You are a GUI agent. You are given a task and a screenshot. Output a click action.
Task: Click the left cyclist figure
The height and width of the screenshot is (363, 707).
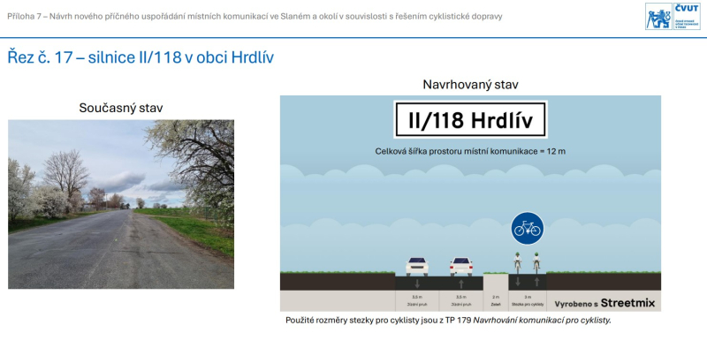click(x=518, y=262)
